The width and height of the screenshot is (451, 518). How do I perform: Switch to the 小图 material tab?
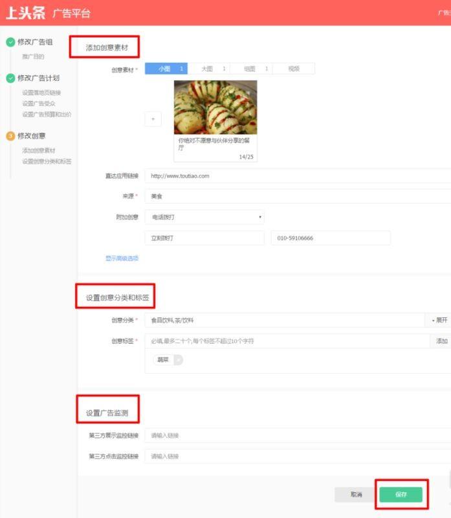[x=166, y=69]
